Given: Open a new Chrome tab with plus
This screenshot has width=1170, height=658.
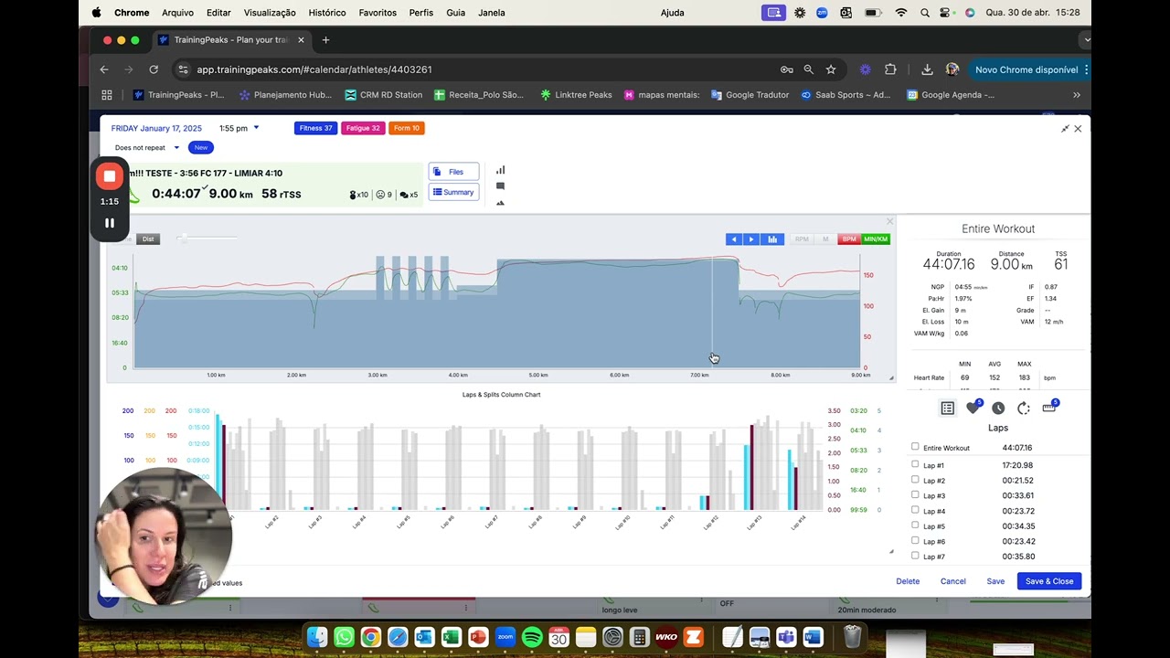Looking at the screenshot, I should pyautogui.click(x=325, y=40).
